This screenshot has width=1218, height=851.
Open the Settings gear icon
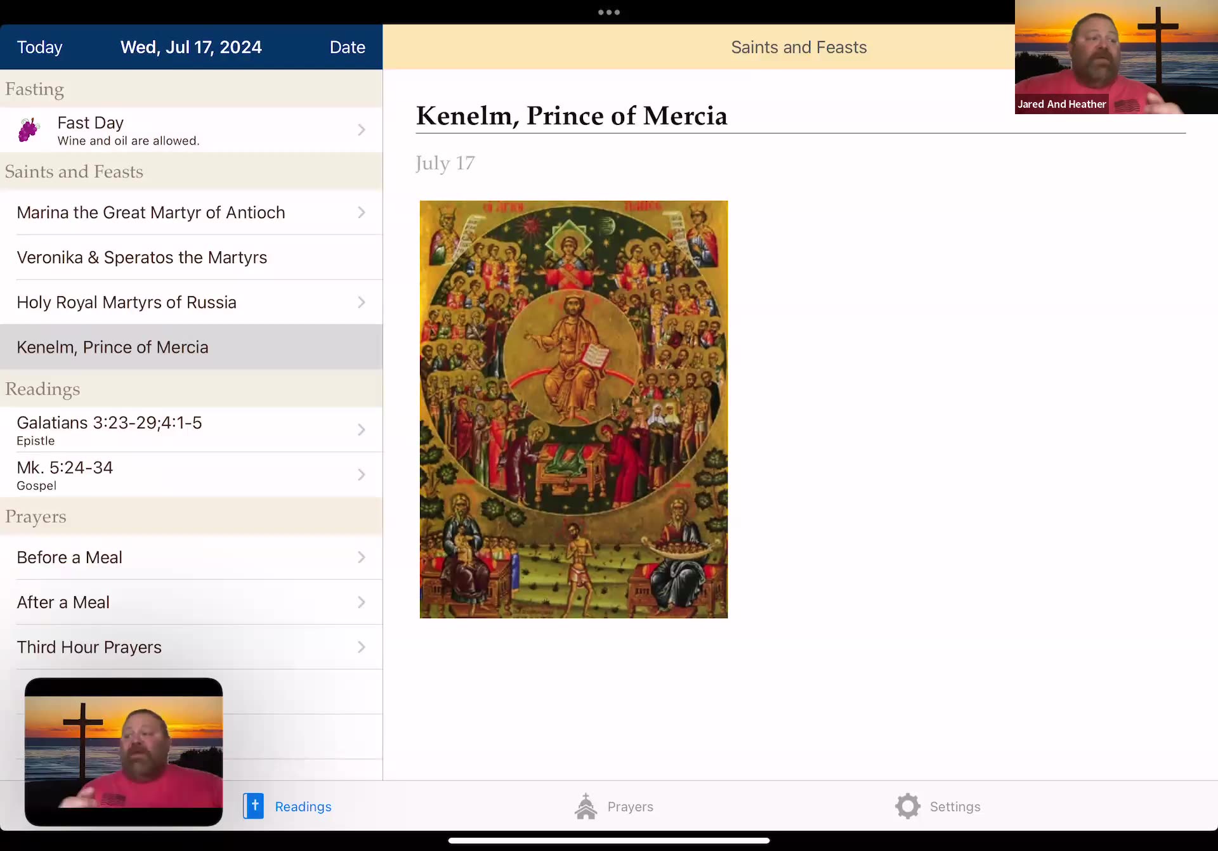[907, 806]
